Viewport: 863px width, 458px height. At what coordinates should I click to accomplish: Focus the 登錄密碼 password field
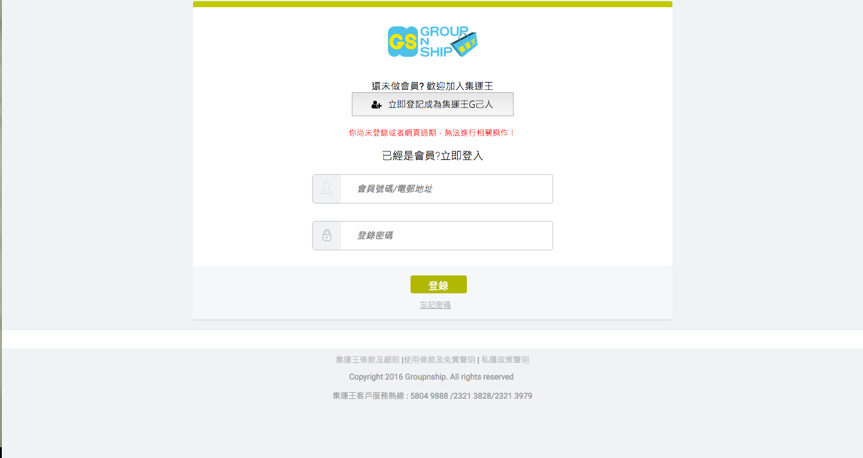tap(433, 235)
